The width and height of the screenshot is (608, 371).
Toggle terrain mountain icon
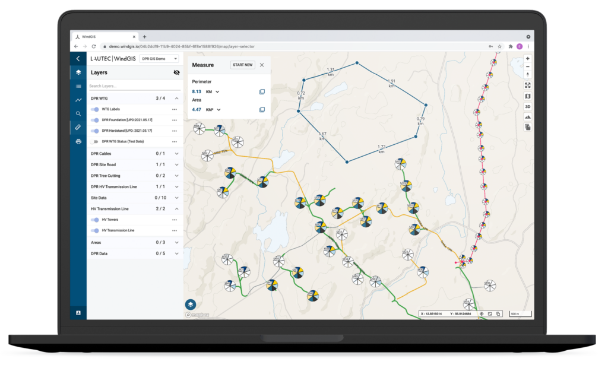[527, 117]
